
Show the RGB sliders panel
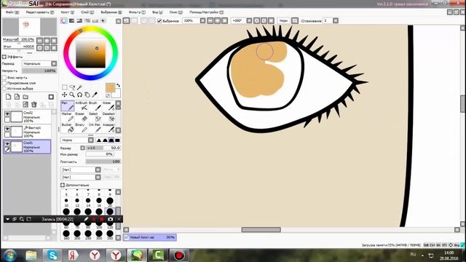coord(71,21)
